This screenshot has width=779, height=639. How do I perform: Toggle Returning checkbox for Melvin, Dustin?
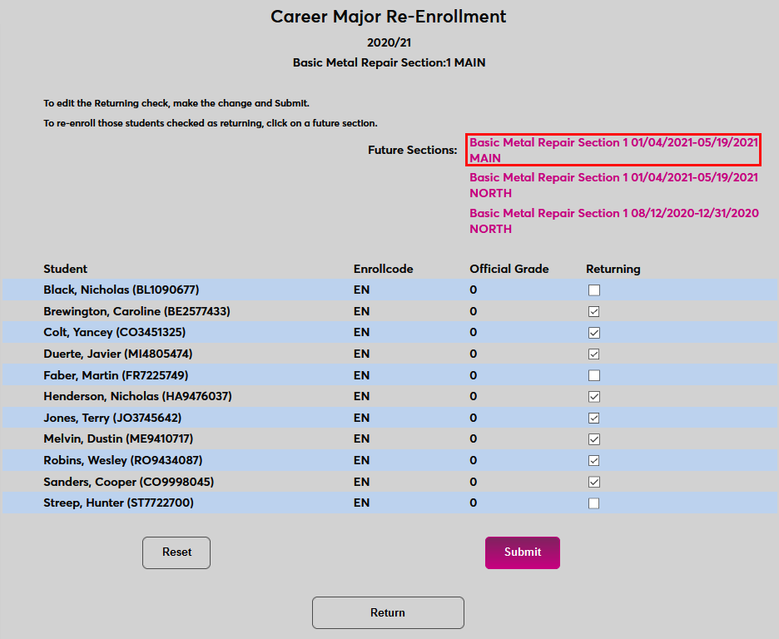[x=593, y=439]
